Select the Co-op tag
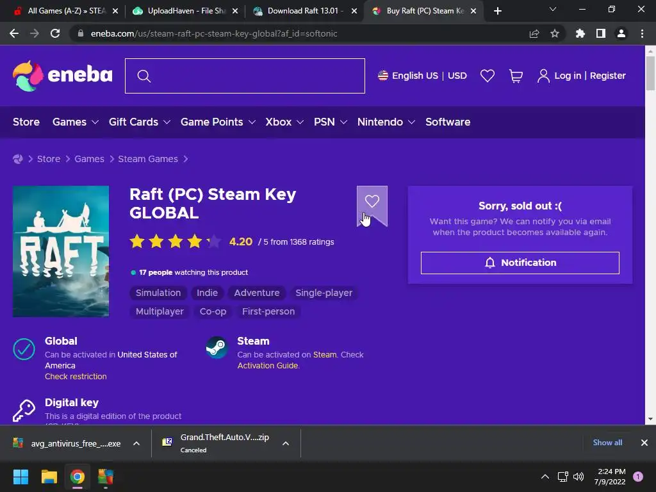Viewport: 656px width, 492px height. click(213, 311)
